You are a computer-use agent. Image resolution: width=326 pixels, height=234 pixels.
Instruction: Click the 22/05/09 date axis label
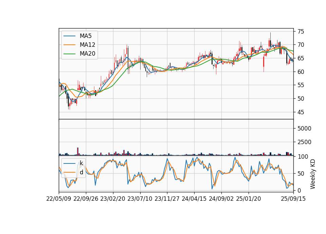pos(59,199)
